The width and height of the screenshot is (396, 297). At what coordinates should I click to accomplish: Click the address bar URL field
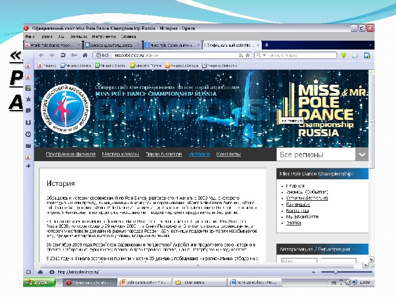click(x=172, y=55)
